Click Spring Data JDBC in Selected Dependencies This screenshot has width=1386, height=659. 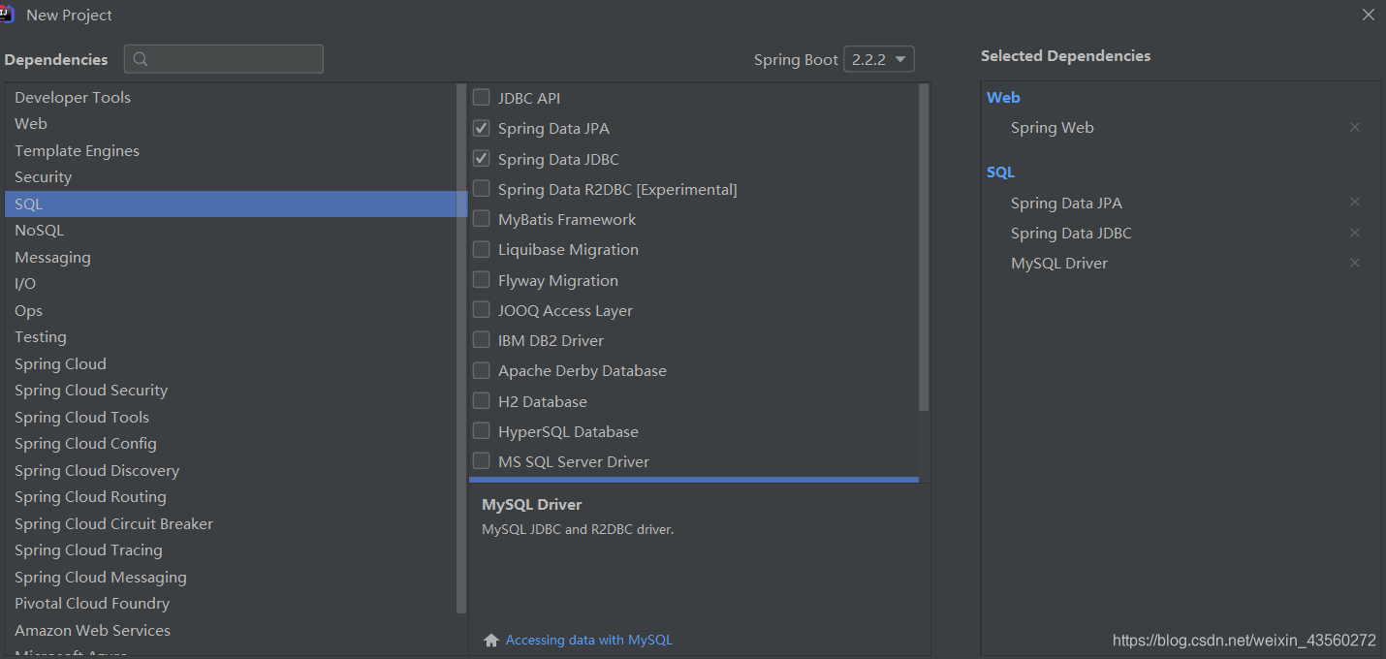pyautogui.click(x=1071, y=234)
